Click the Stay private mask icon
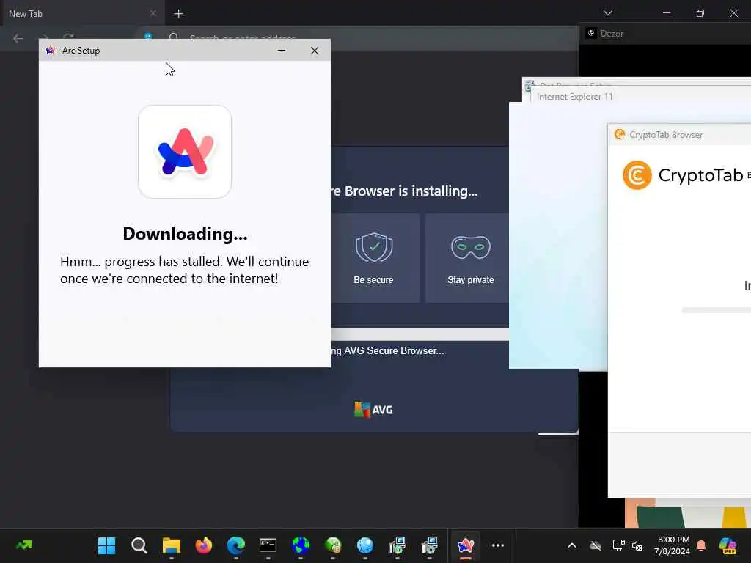751x563 pixels. [x=470, y=247]
